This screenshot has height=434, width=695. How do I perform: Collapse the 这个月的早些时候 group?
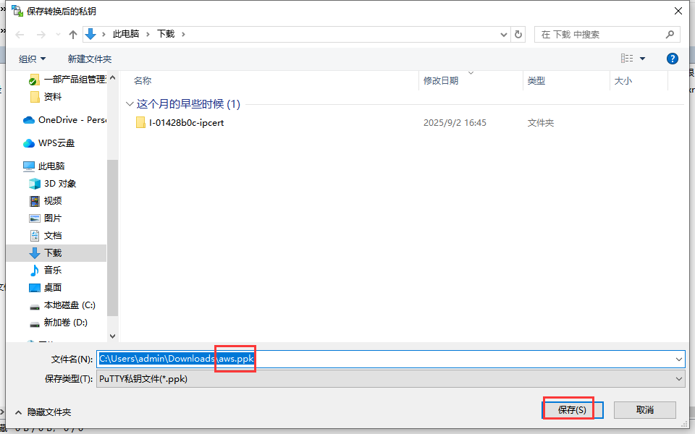pyautogui.click(x=130, y=104)
